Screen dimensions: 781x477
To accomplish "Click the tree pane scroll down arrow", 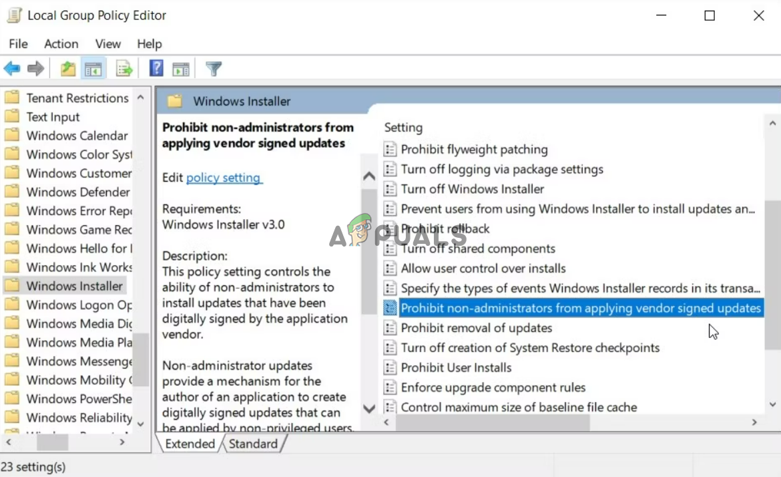I will pyautogui.click(x=140, y=424).
